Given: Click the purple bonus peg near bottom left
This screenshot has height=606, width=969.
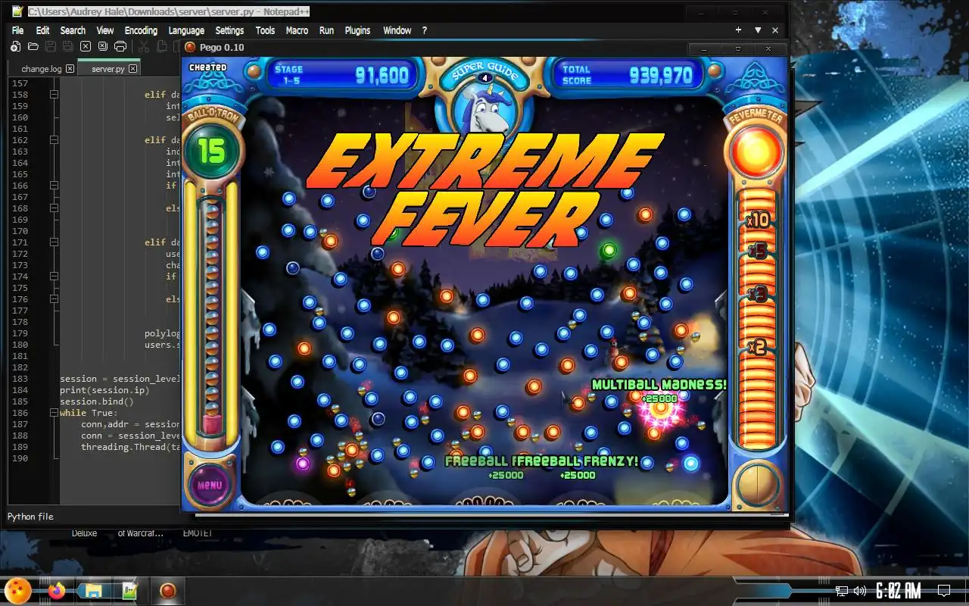Looking at the screenshot, I should coord(303,464).
